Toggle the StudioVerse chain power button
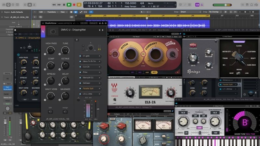This screenshot has height=146, width=260. tap(77, 40)
